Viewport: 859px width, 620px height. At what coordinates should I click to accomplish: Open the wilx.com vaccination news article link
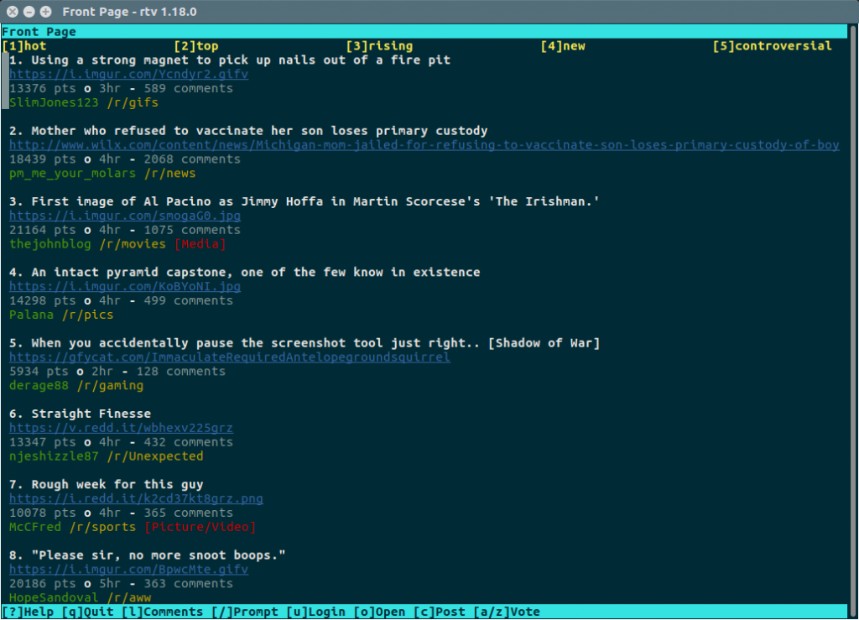[419, 144]
